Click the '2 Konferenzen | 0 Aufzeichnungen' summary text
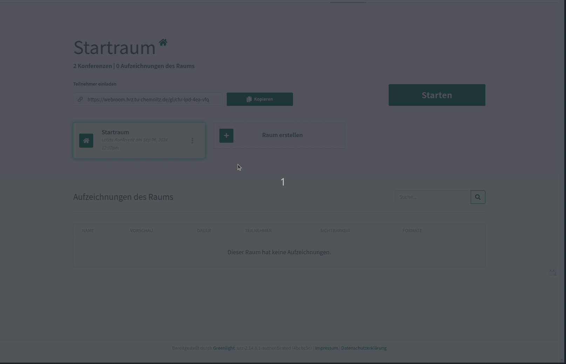Viewport: 566px width, 364px height. coord(134,66)
